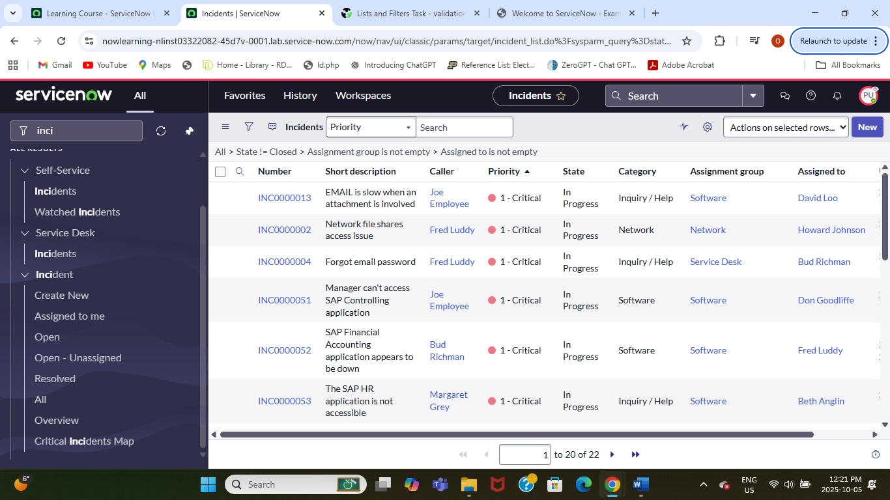Open the History menu
890x500 pixels.
tap(300, 96)
